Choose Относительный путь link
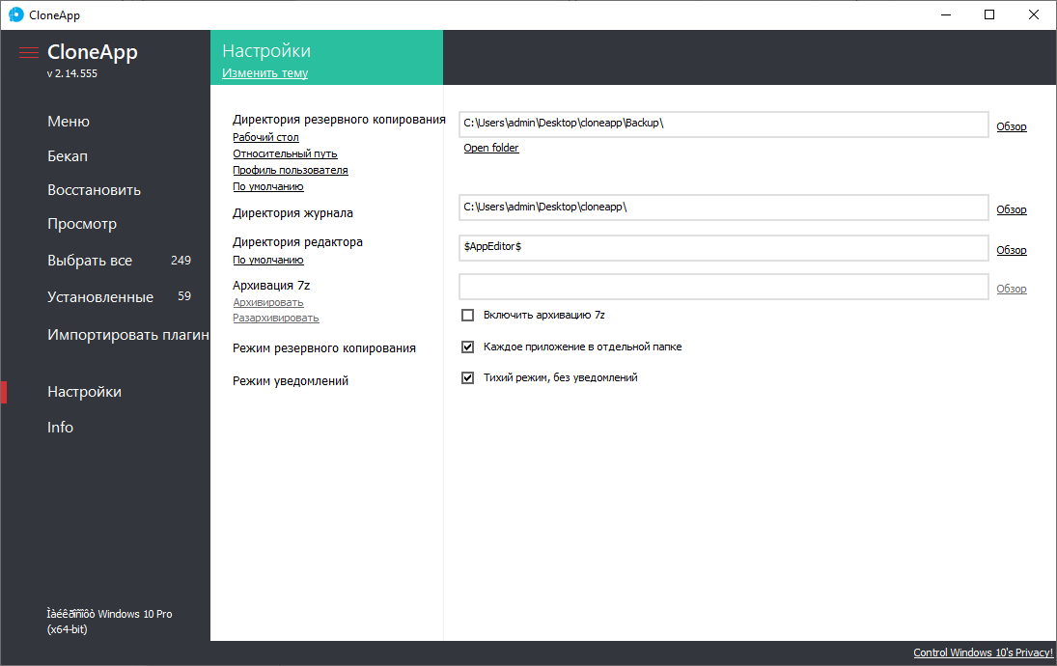This screenshot has width=1057, height=666. [285, 153]
